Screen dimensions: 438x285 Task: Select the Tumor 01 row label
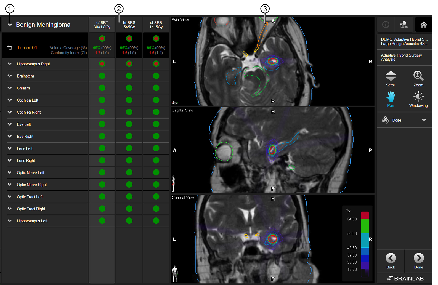tap(27, 48)
